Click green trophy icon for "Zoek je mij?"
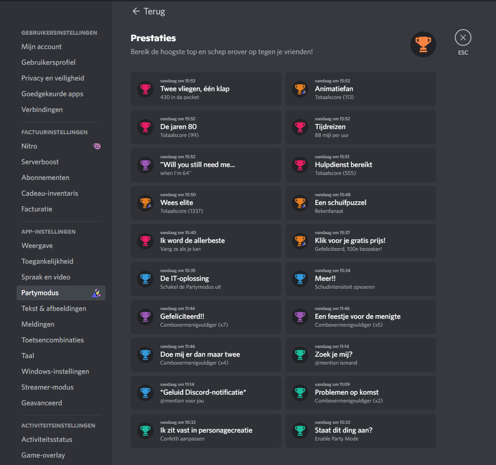This screenshot has height=465, width=496. 300,354
